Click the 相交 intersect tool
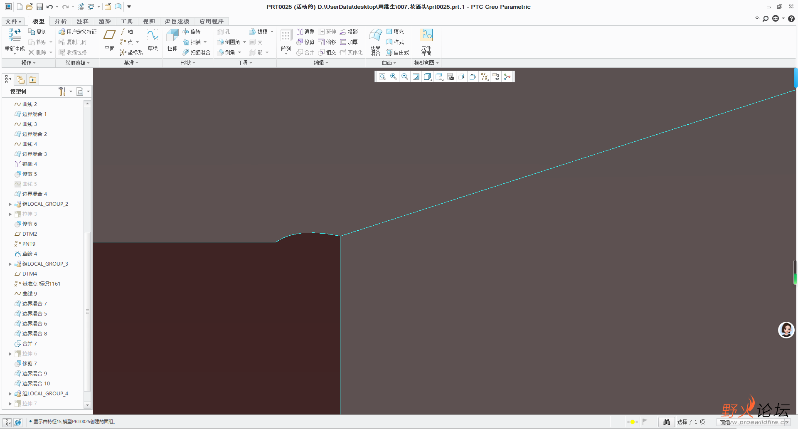 pyautogui.click(x=327, y=52)
